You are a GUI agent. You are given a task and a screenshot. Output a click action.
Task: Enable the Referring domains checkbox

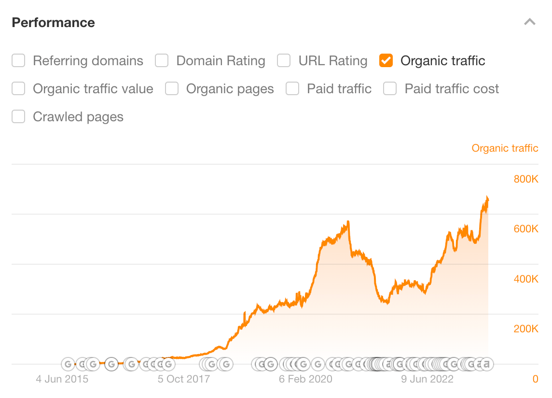pos(18,61)
